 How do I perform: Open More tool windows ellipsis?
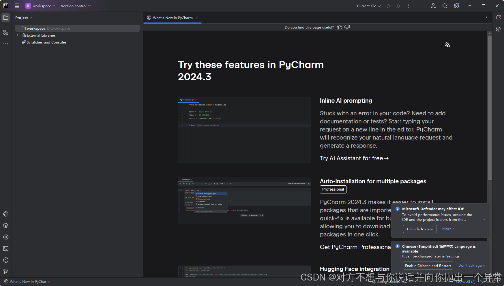(x=6, y=44)
